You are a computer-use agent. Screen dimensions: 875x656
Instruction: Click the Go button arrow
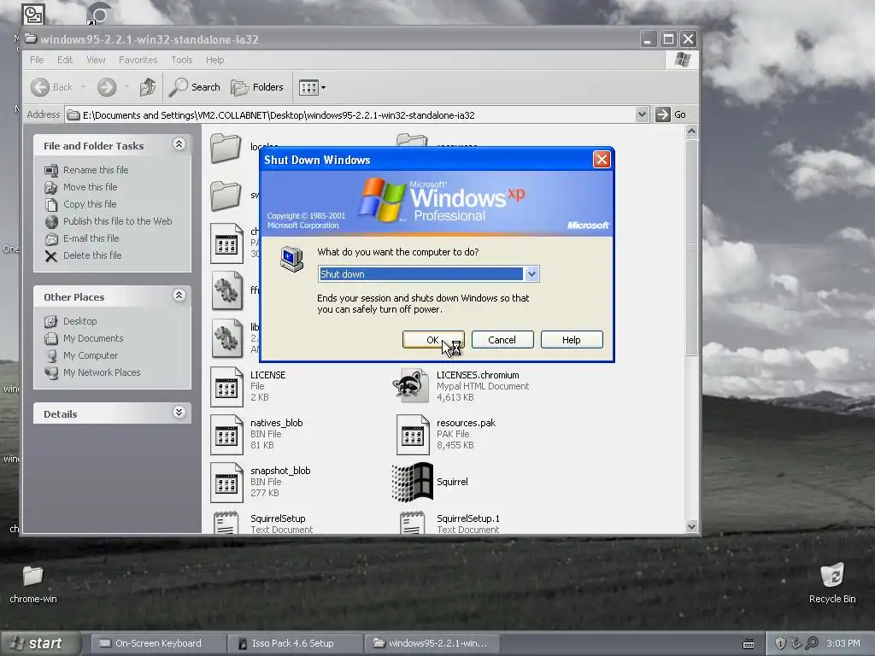coord(662,115)
